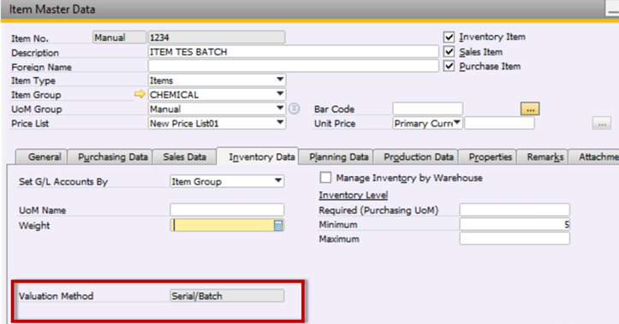Click the Item Master Data title
This screenshot has height=324, width=619.
(52, 9)
